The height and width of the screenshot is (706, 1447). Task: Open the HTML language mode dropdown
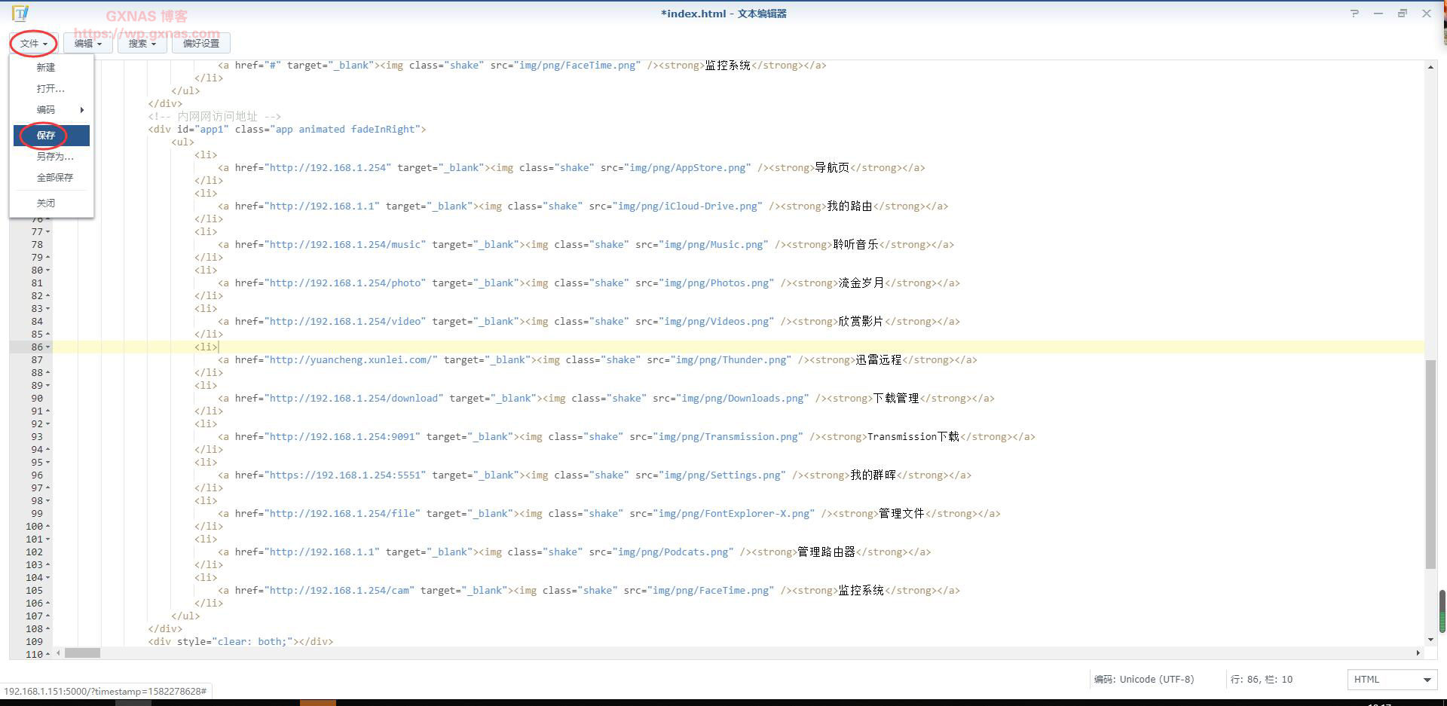point(1391,680)
